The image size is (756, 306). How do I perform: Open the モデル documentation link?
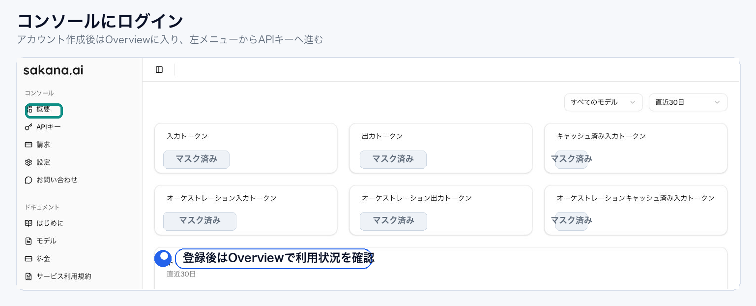coord(47,241)
